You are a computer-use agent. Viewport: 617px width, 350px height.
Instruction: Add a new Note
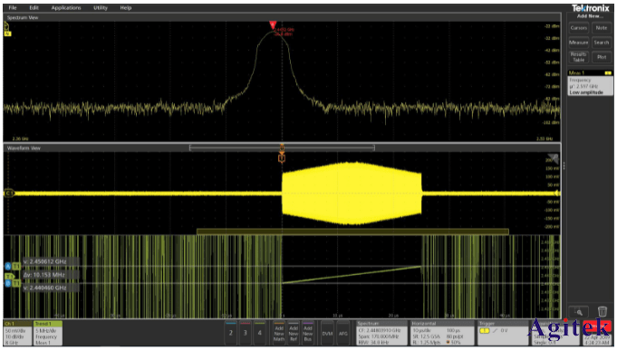602,28
